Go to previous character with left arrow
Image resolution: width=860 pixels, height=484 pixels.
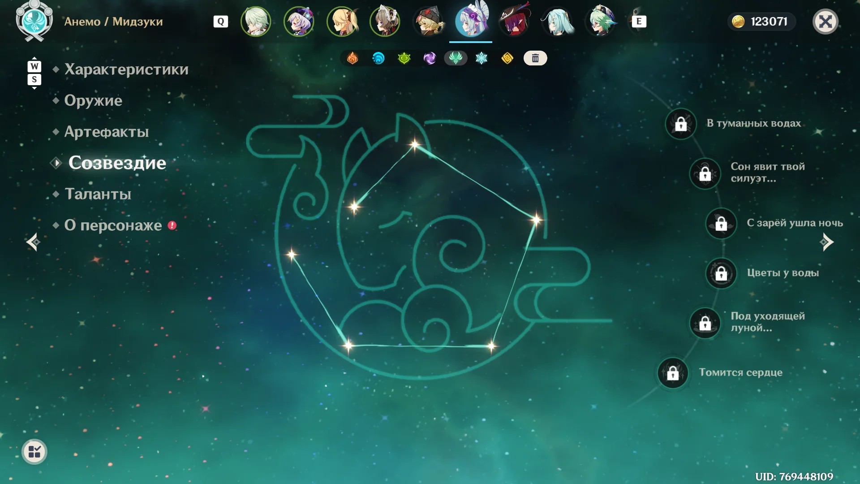coord(33,242)
